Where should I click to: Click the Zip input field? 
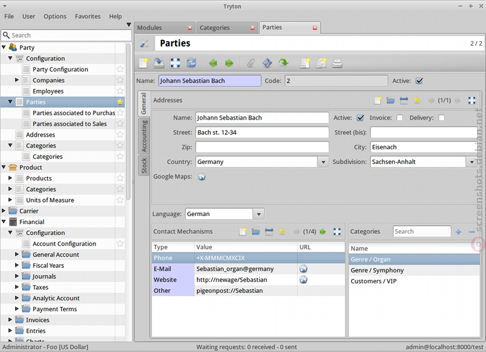click(x=262, y=147)
